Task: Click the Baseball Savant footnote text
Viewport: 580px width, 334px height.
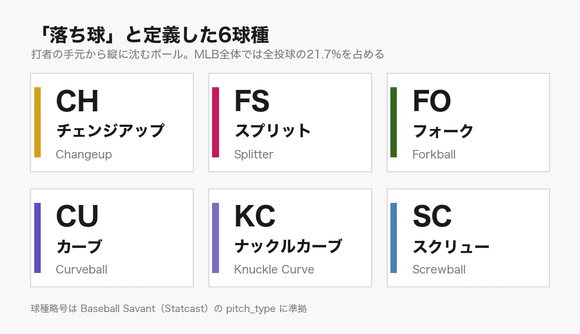Action: pos(169,308)
